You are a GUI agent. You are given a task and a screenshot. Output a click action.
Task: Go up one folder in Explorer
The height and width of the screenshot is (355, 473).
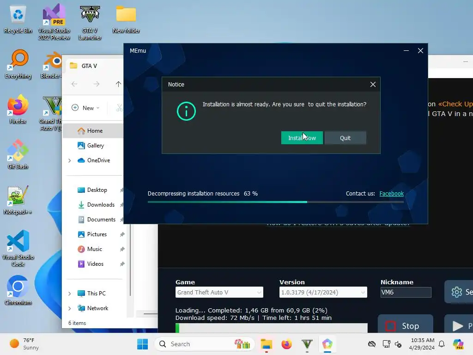(118, 84)
